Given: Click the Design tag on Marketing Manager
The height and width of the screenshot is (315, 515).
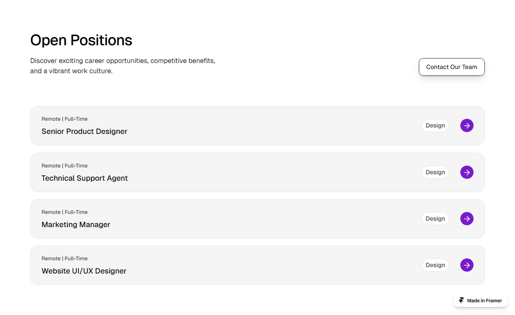Looking at the screenshot, I should pos(435,219).
